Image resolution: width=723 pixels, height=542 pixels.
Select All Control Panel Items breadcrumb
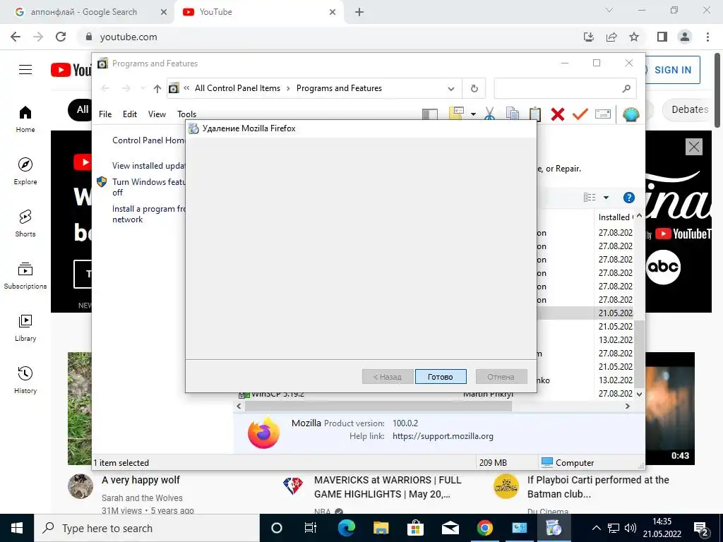point(237,88)
